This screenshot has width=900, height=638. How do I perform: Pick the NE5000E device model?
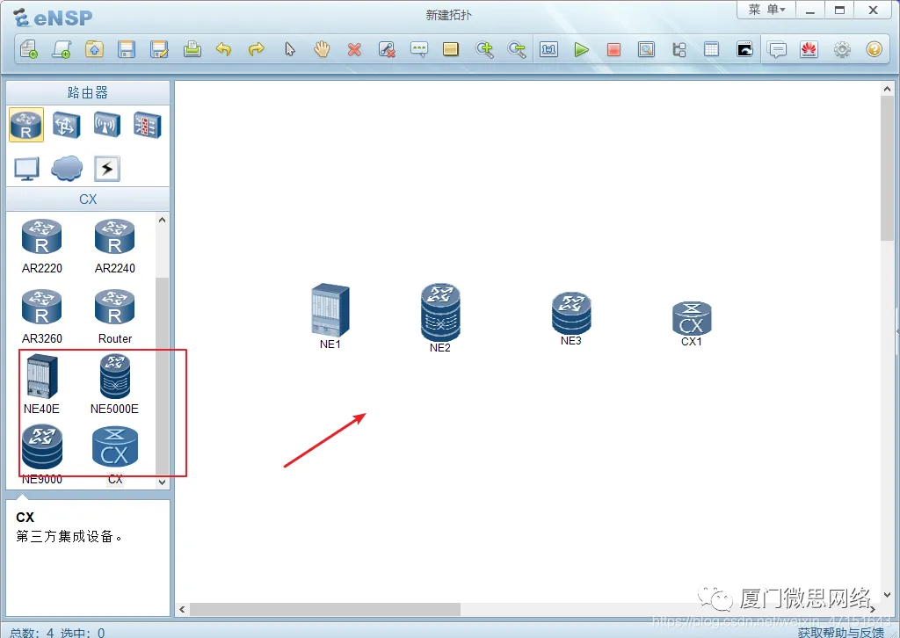pos(115,384)
